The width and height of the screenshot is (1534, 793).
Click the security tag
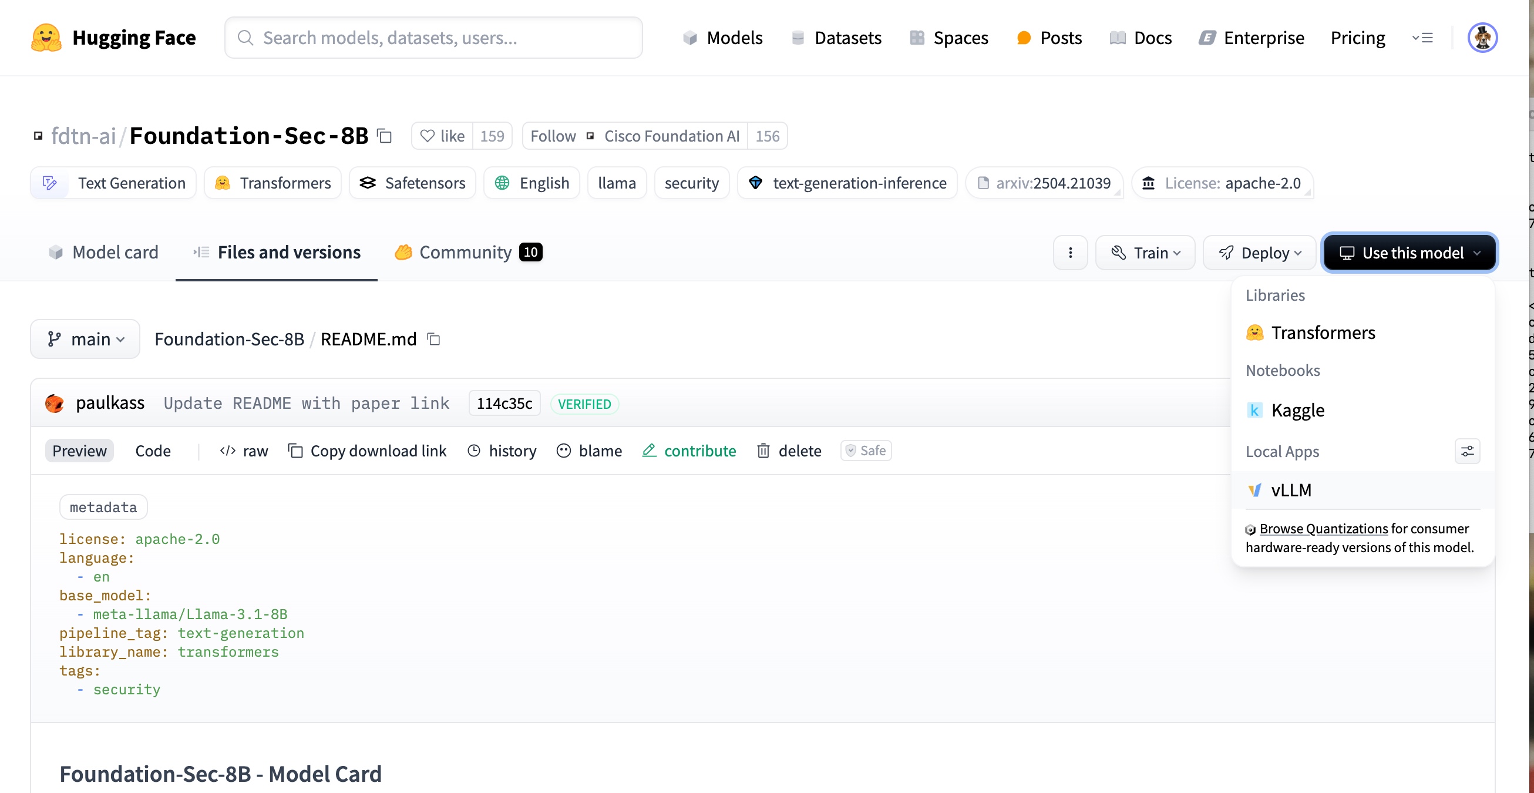click(691, 183)
